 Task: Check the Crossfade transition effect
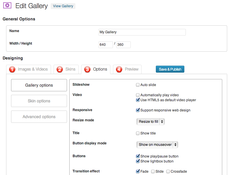tap(168, 171)
